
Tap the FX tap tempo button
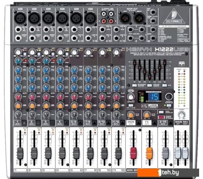169,105
